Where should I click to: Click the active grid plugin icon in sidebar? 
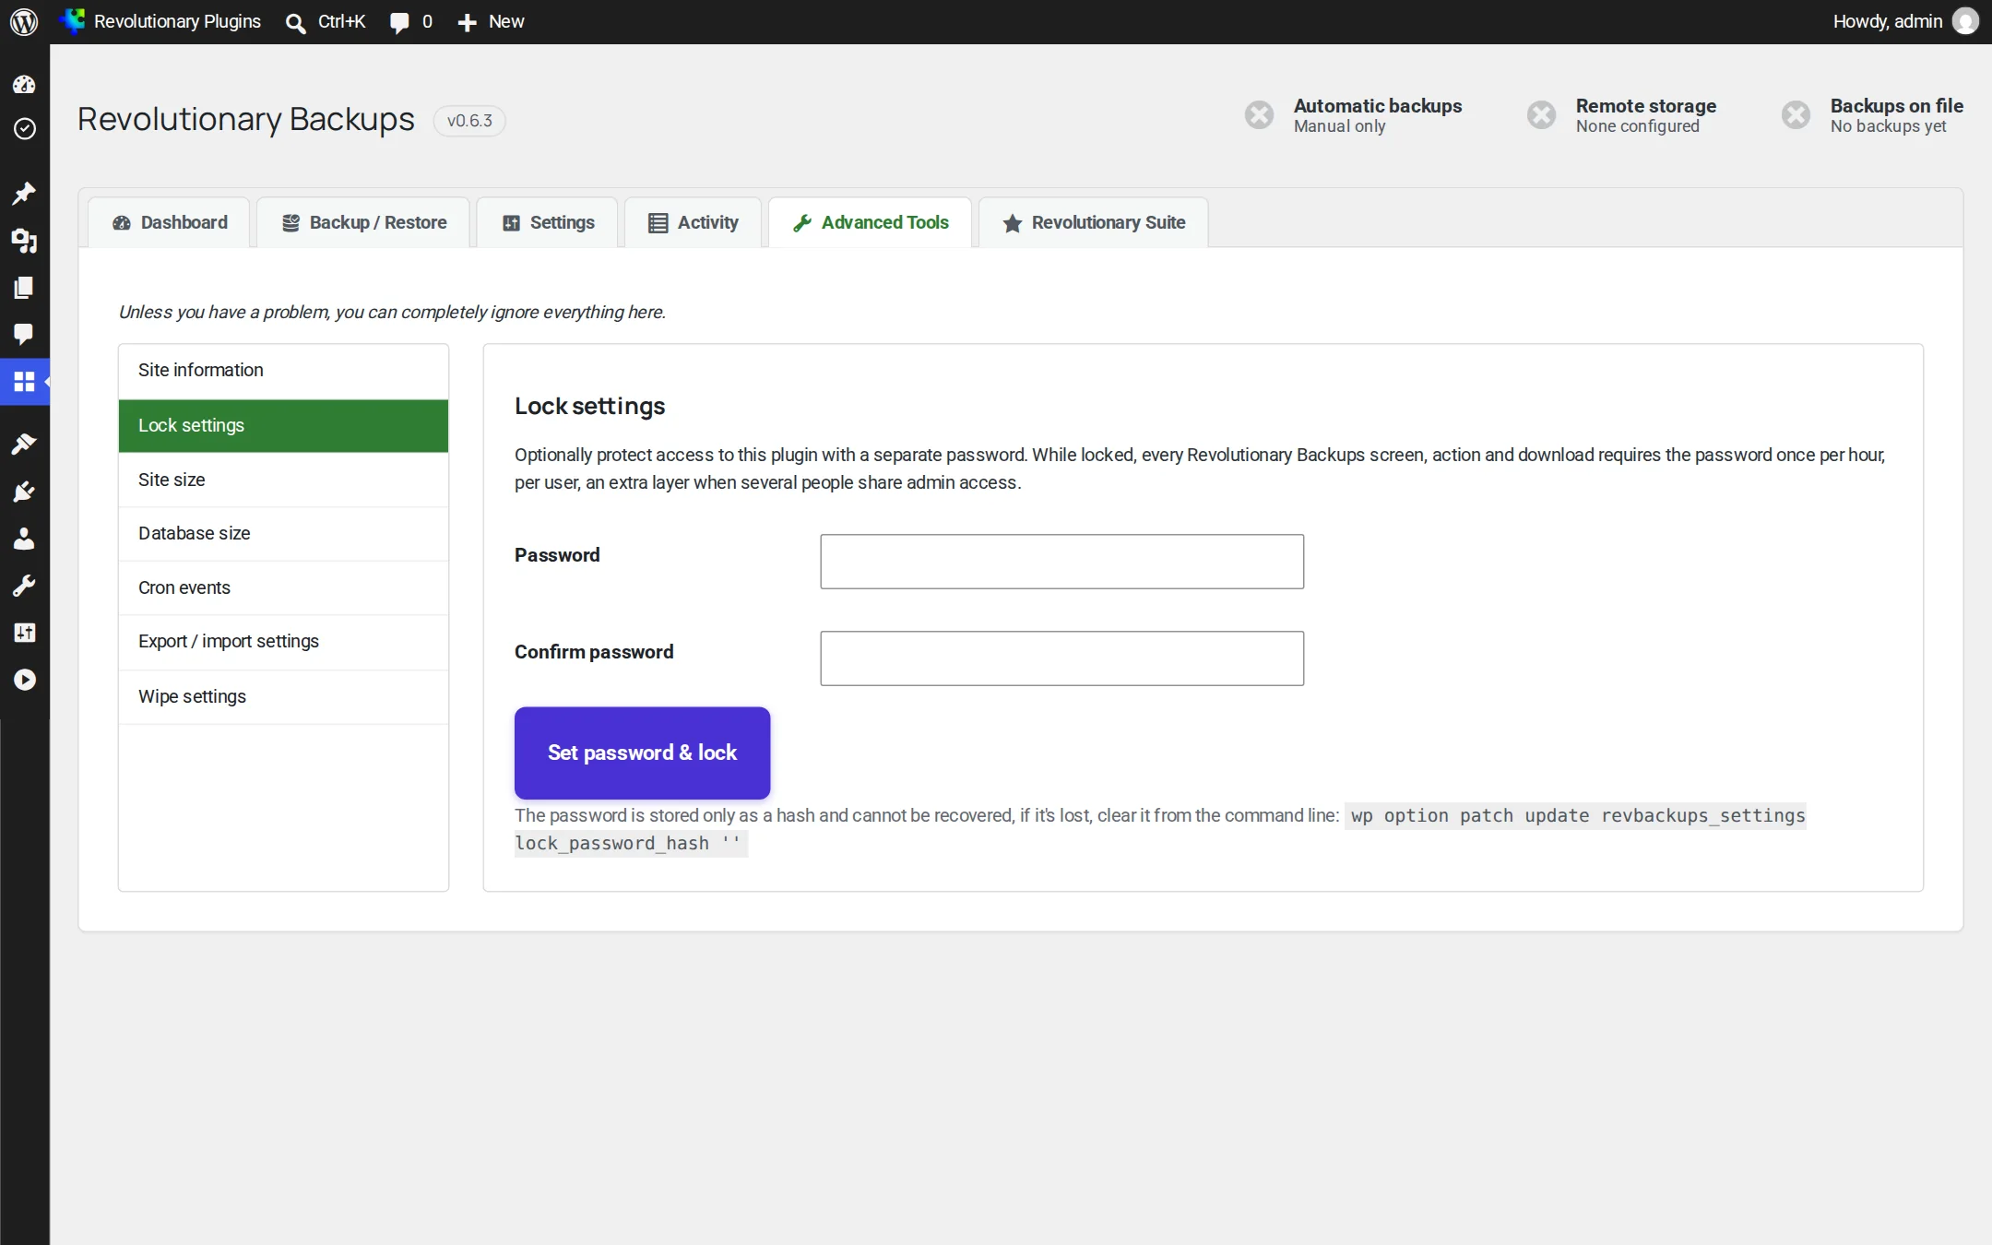[x=24, y=381]
